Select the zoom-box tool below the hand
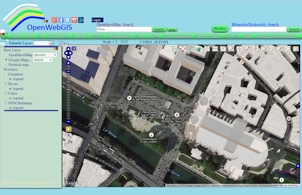This screenshot has width=302, height=195. 68,135
